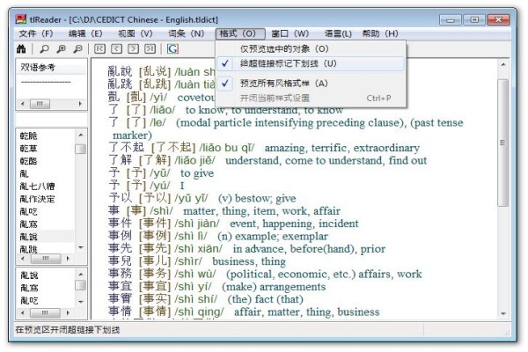Open the 文件 (F) menu
Viewport: 528px width, 352px height.
point(36,33)
